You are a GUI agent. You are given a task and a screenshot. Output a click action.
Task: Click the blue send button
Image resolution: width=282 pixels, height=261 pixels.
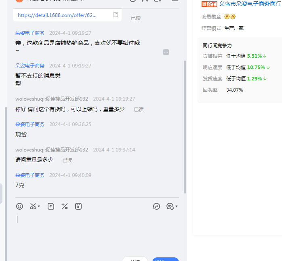166,259
